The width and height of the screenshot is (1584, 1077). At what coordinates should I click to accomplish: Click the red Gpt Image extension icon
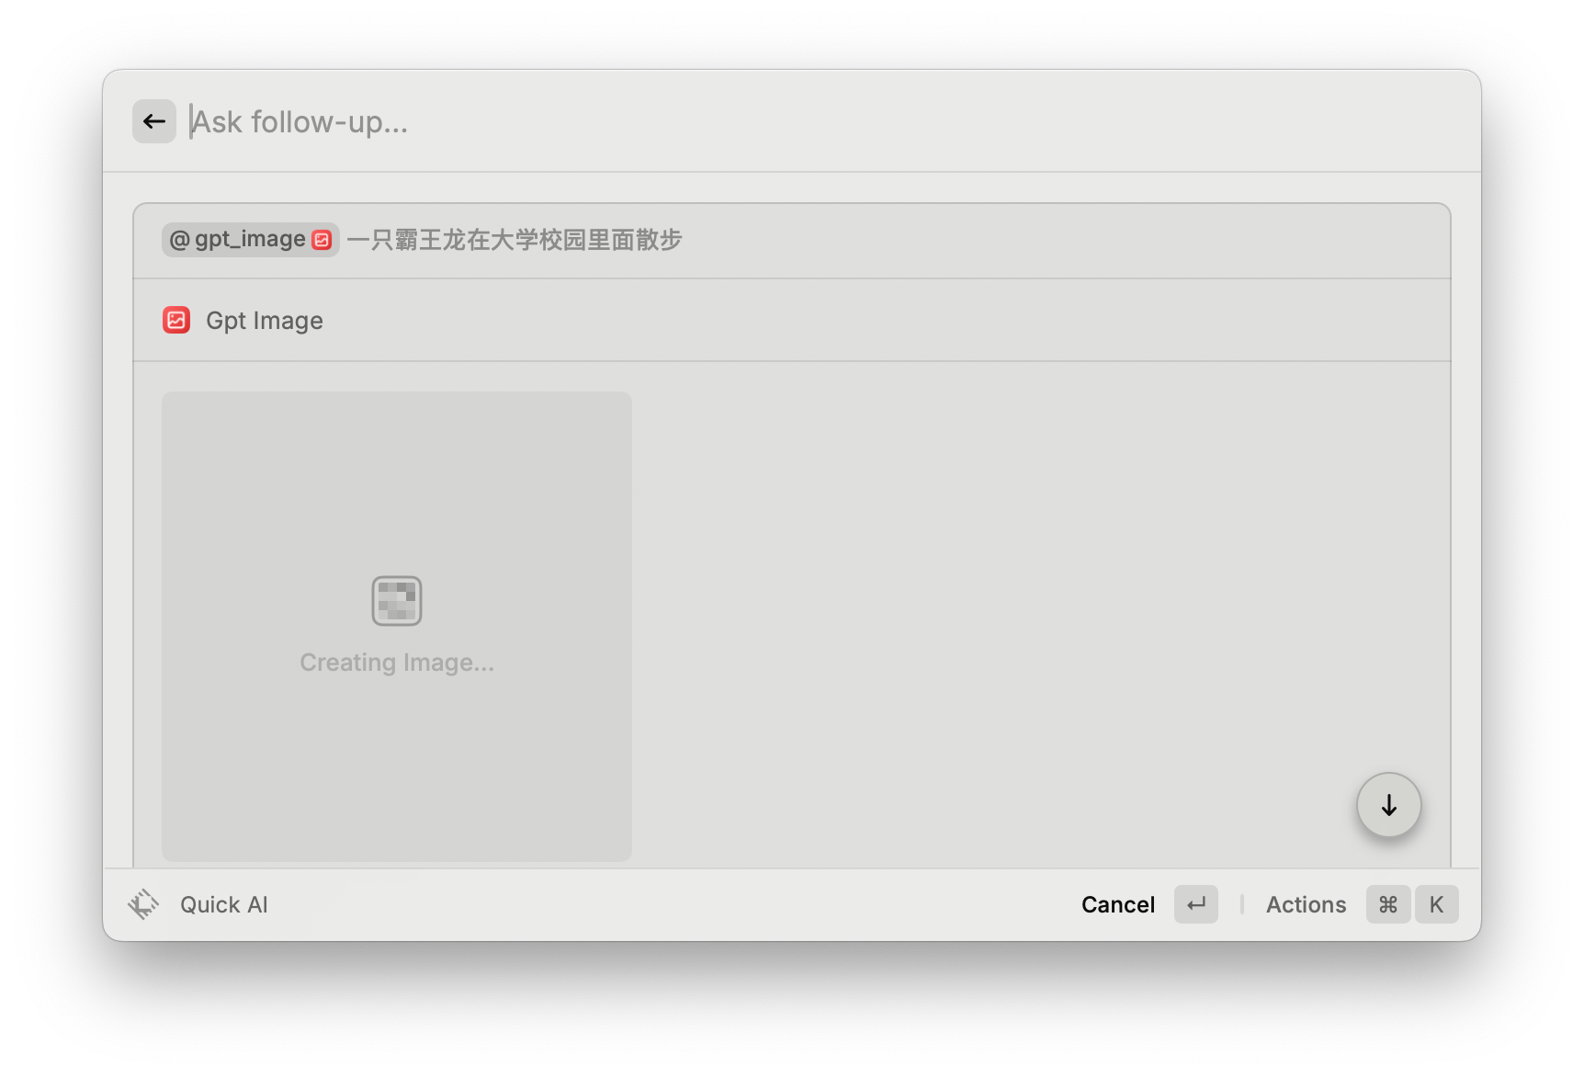175,320
